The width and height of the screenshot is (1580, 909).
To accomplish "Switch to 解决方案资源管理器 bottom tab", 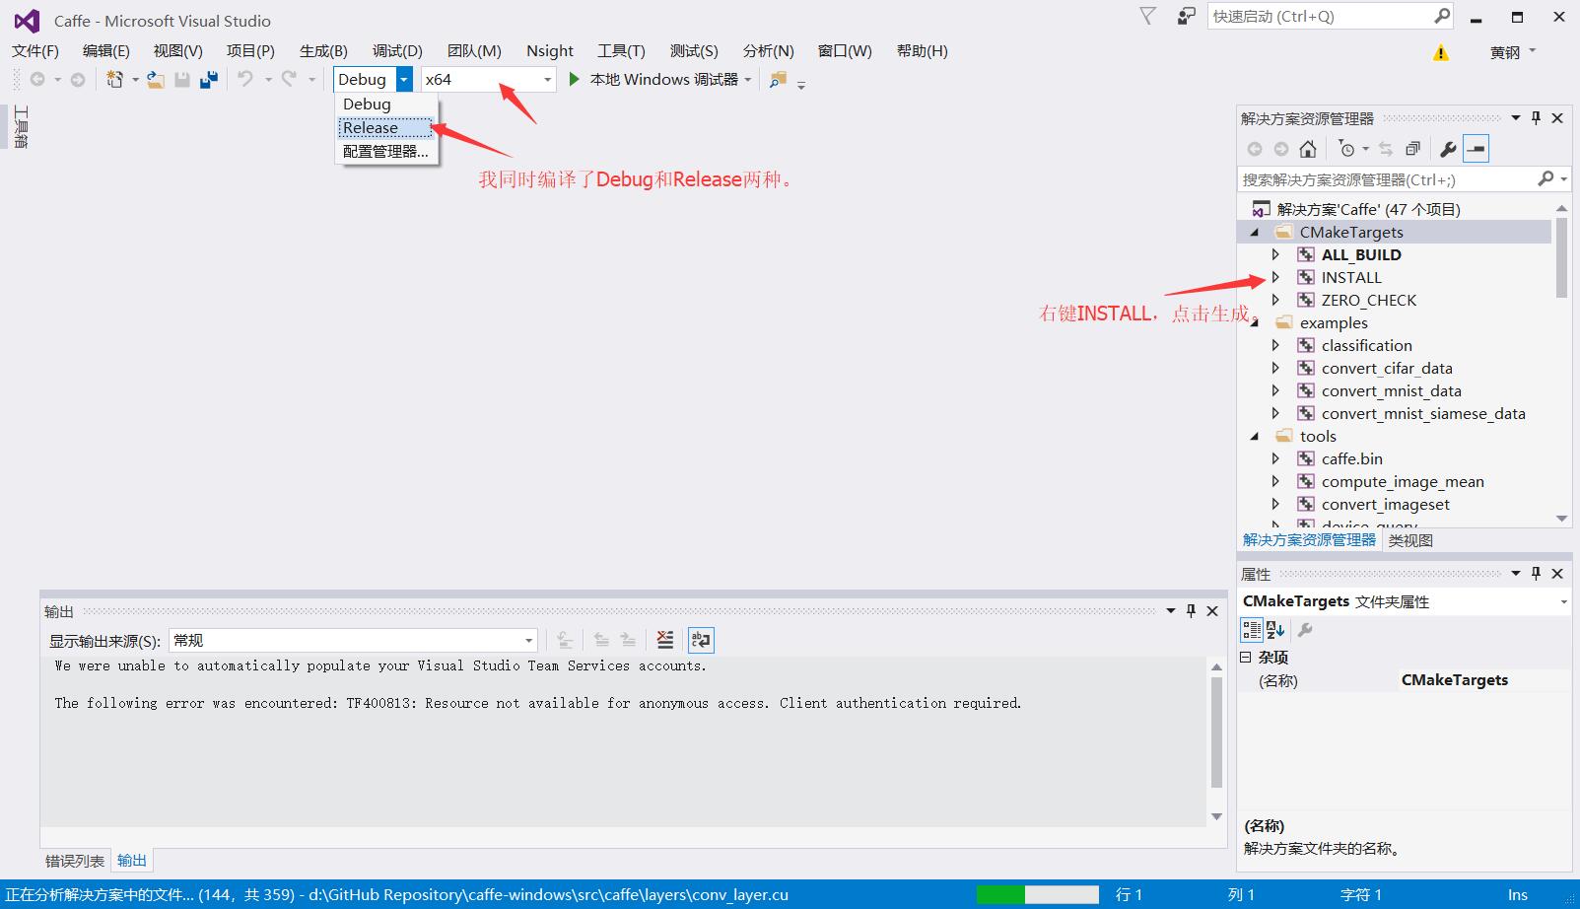I will pyautogui.click(x=1309, y=540).
